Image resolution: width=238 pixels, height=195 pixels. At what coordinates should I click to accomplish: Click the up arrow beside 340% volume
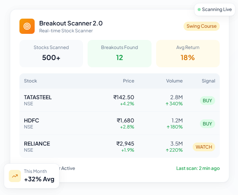point(167,104)
